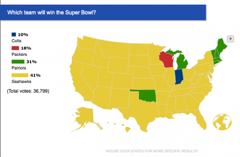Click the Patriots label in legend
The image size is (240, 157).
(x=19, y=68)
